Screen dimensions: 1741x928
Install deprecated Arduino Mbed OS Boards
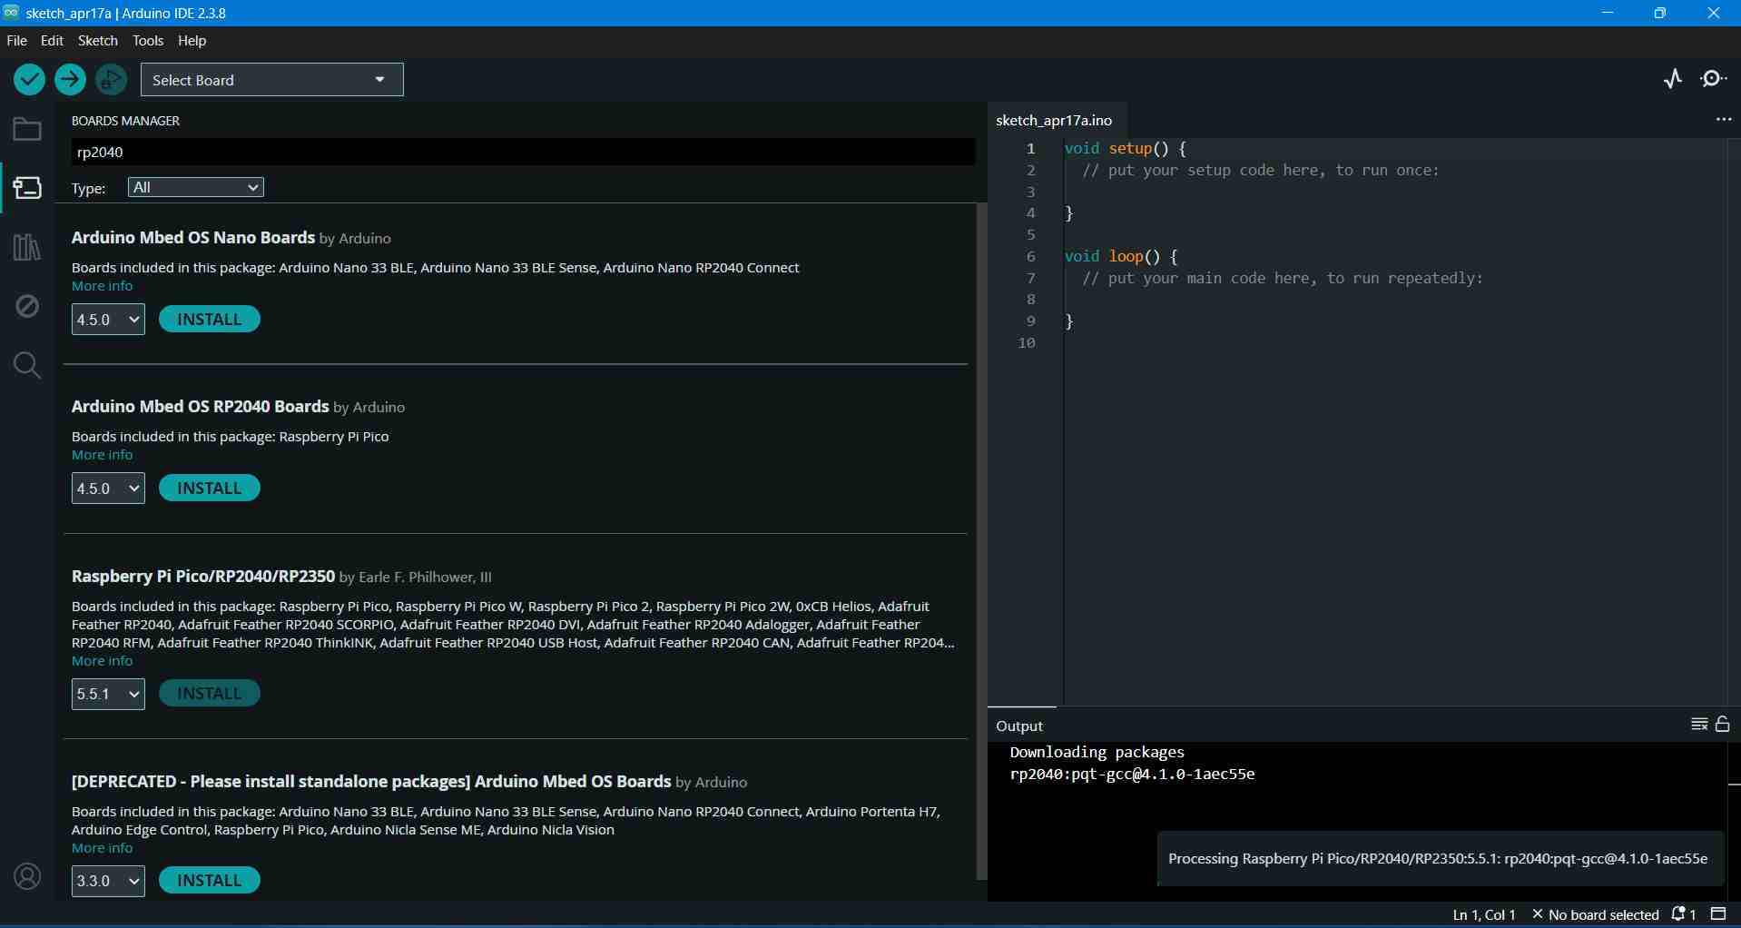(x=210, y=881)
